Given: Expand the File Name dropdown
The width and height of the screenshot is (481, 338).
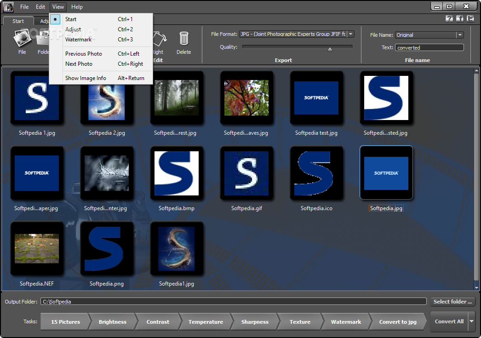Looking at the screenshot, I should click(x=460, y=35).
